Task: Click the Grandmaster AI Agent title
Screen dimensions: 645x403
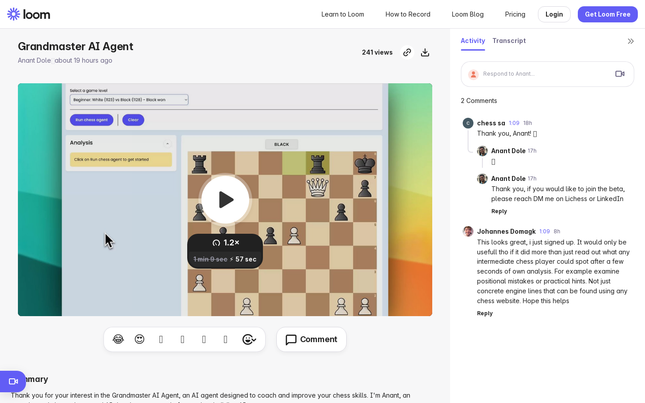Action: click(76, 47)
